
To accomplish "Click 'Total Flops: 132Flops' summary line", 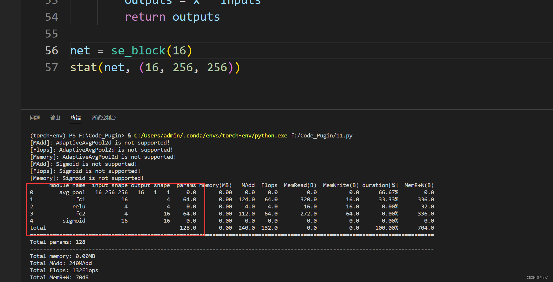I will (64, 270).
